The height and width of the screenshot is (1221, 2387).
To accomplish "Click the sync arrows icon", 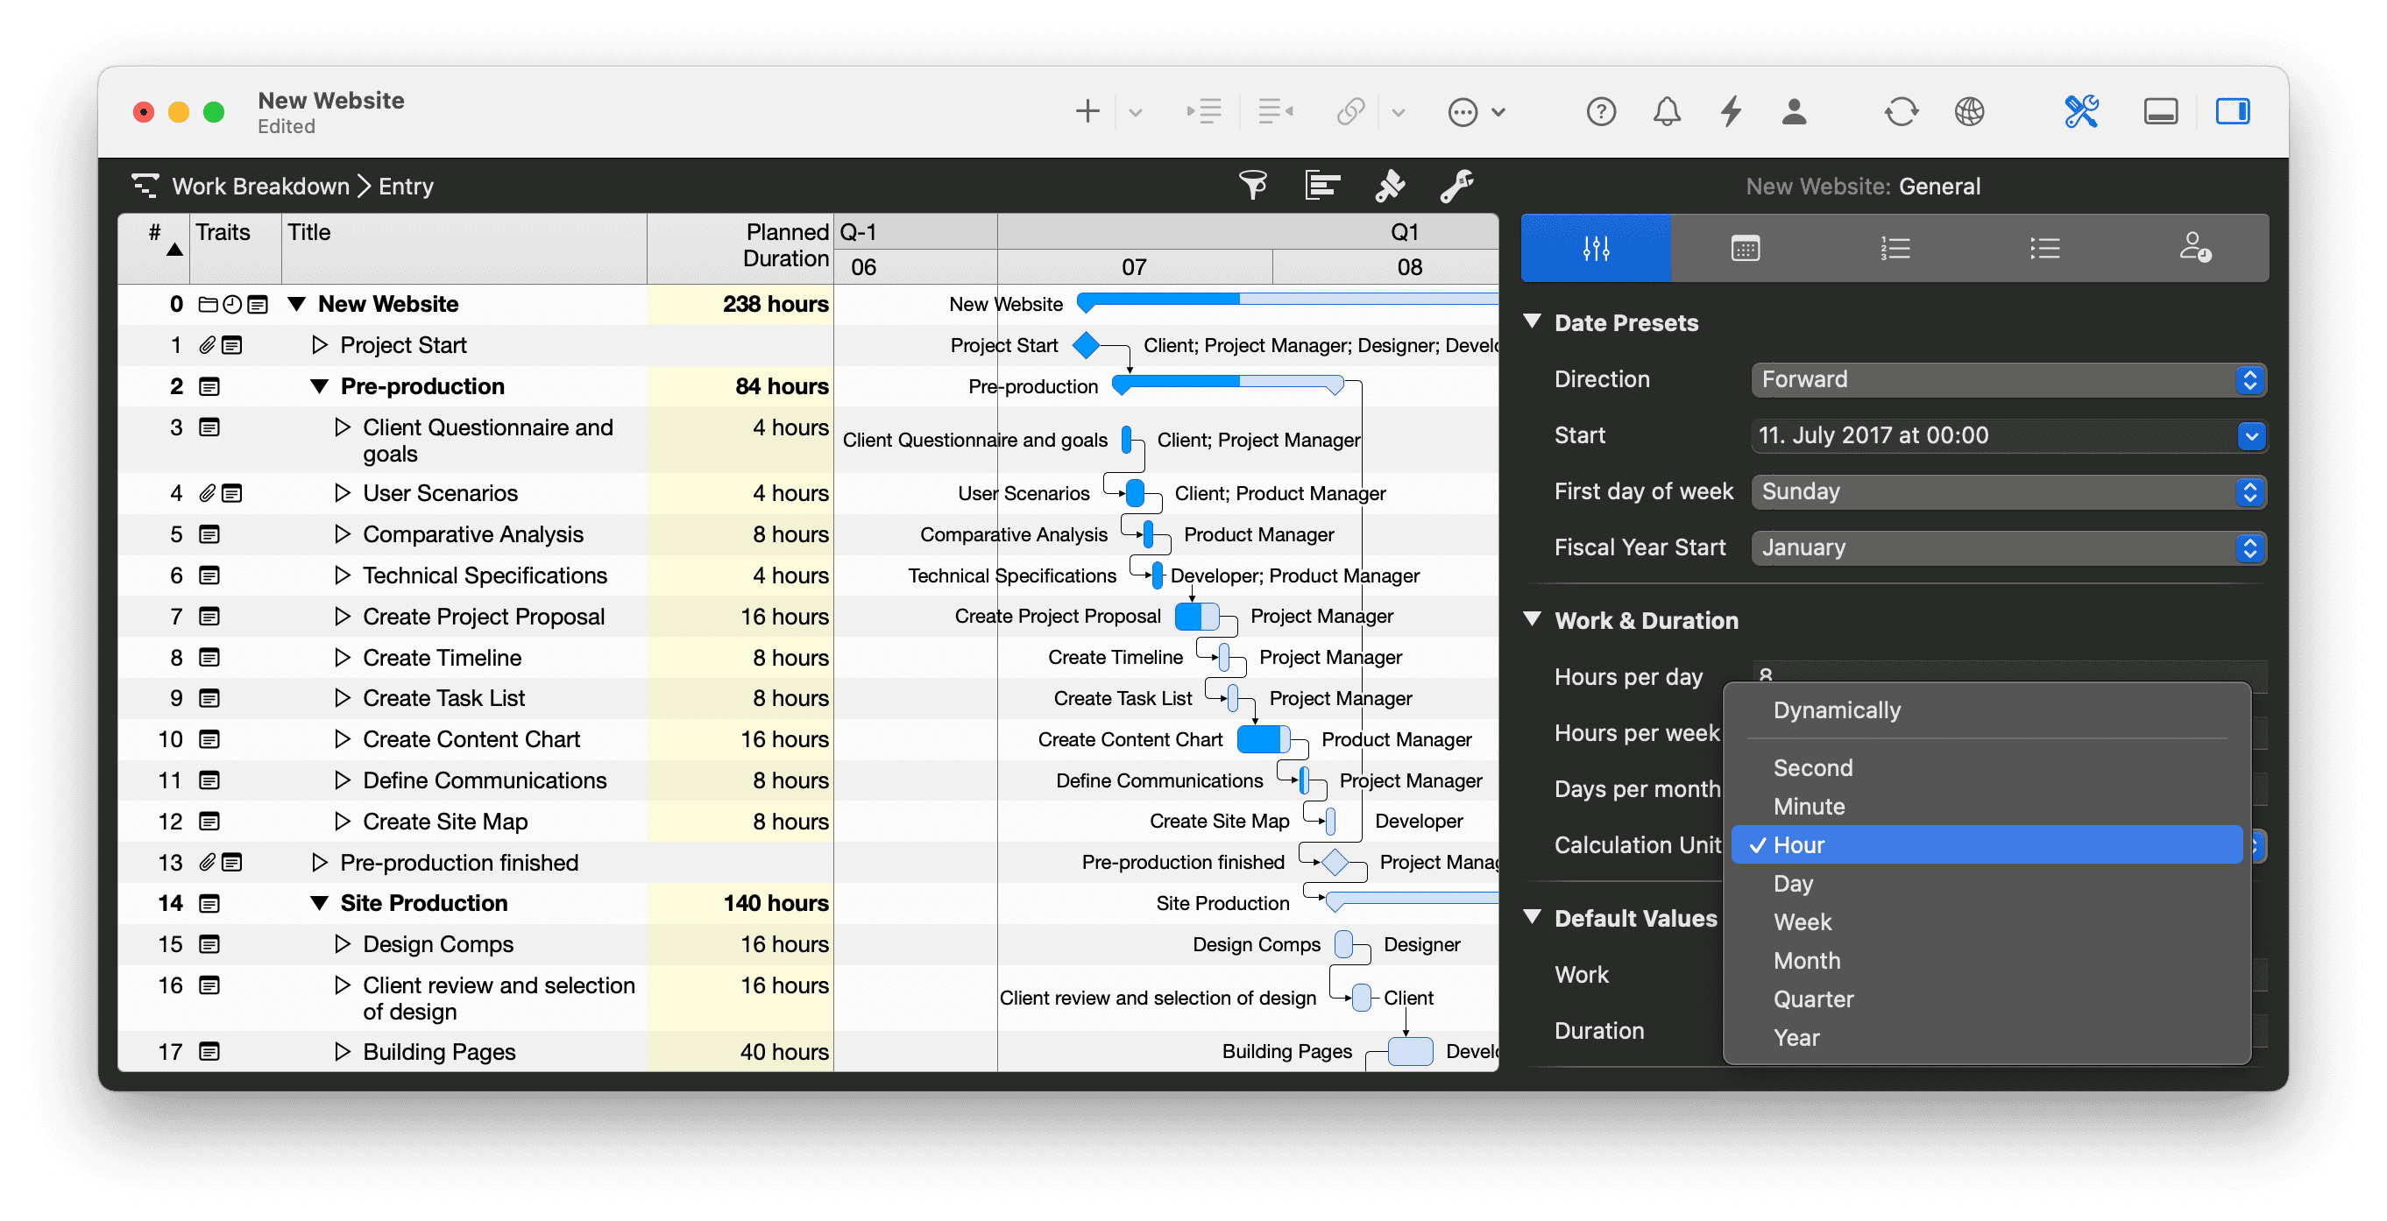I will (x=1901, y=112).
